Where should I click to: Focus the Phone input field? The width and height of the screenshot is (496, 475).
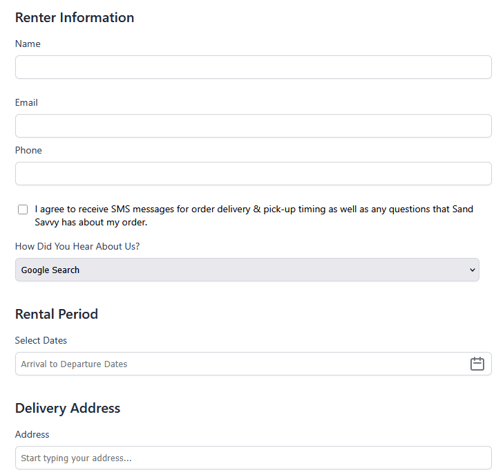click(253, 174)
